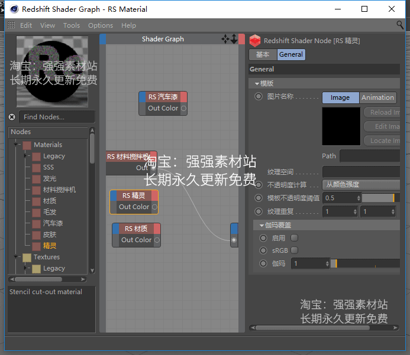Open the Options menu

(101, 25)
